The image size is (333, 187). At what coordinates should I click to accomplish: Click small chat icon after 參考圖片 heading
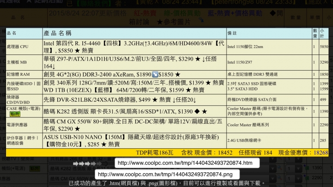[201, 20]
